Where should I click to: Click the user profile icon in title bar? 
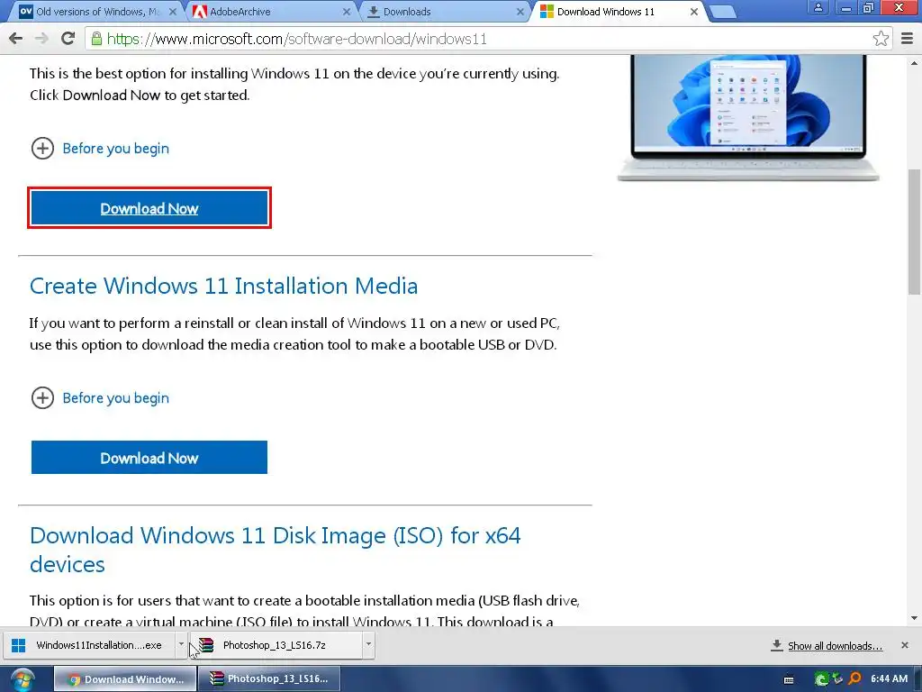tap(818, 7)
